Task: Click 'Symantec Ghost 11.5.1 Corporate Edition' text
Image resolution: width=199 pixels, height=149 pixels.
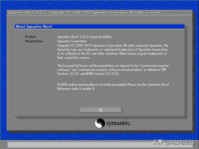Action: tap(85, 37)
